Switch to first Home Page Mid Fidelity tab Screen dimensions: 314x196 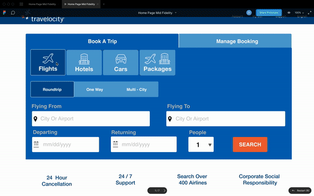pyautogui.click(x=42, y=4)
